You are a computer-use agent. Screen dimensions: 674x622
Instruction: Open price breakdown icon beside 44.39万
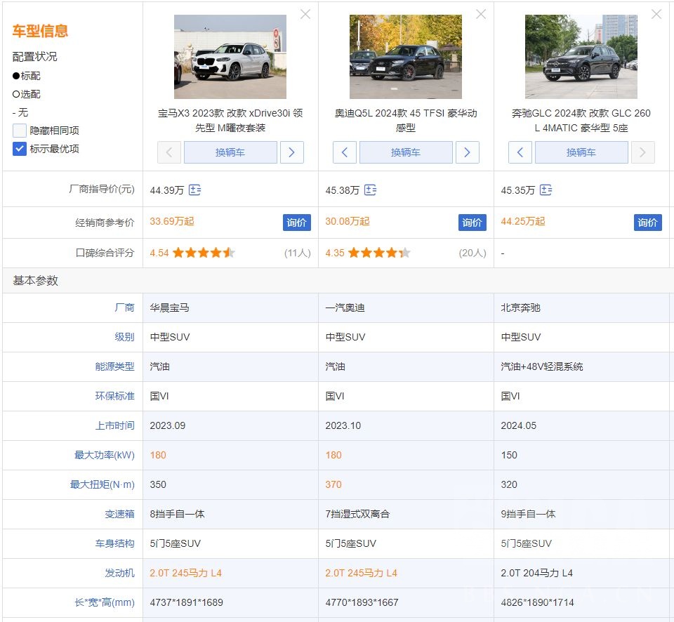[195, 190]
